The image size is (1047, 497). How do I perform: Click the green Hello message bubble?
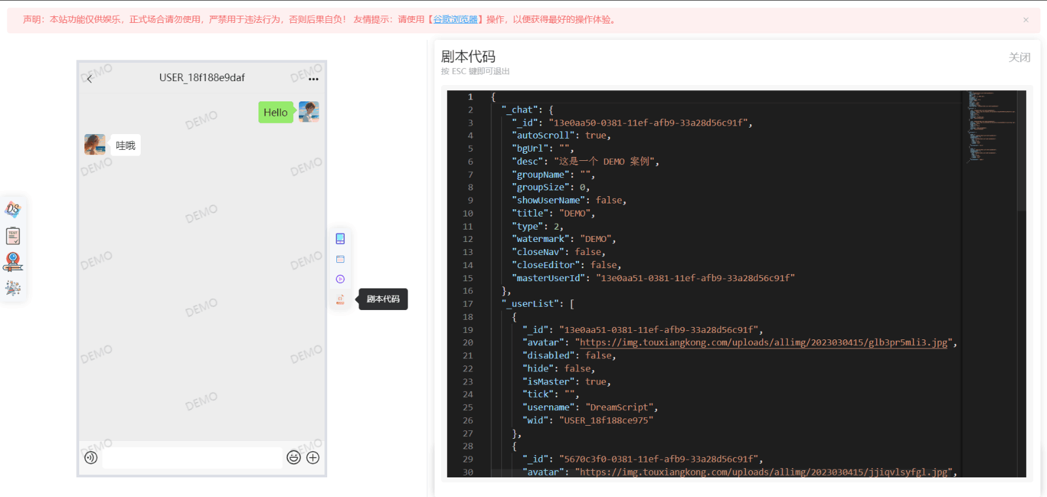click(x=275, y=112)
